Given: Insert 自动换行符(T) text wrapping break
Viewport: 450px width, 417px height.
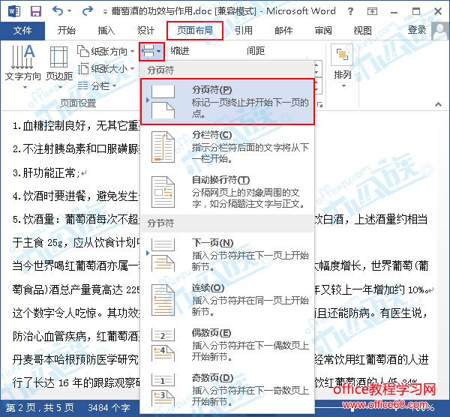Looking at the screenshot, I should (x=228, y=192).
